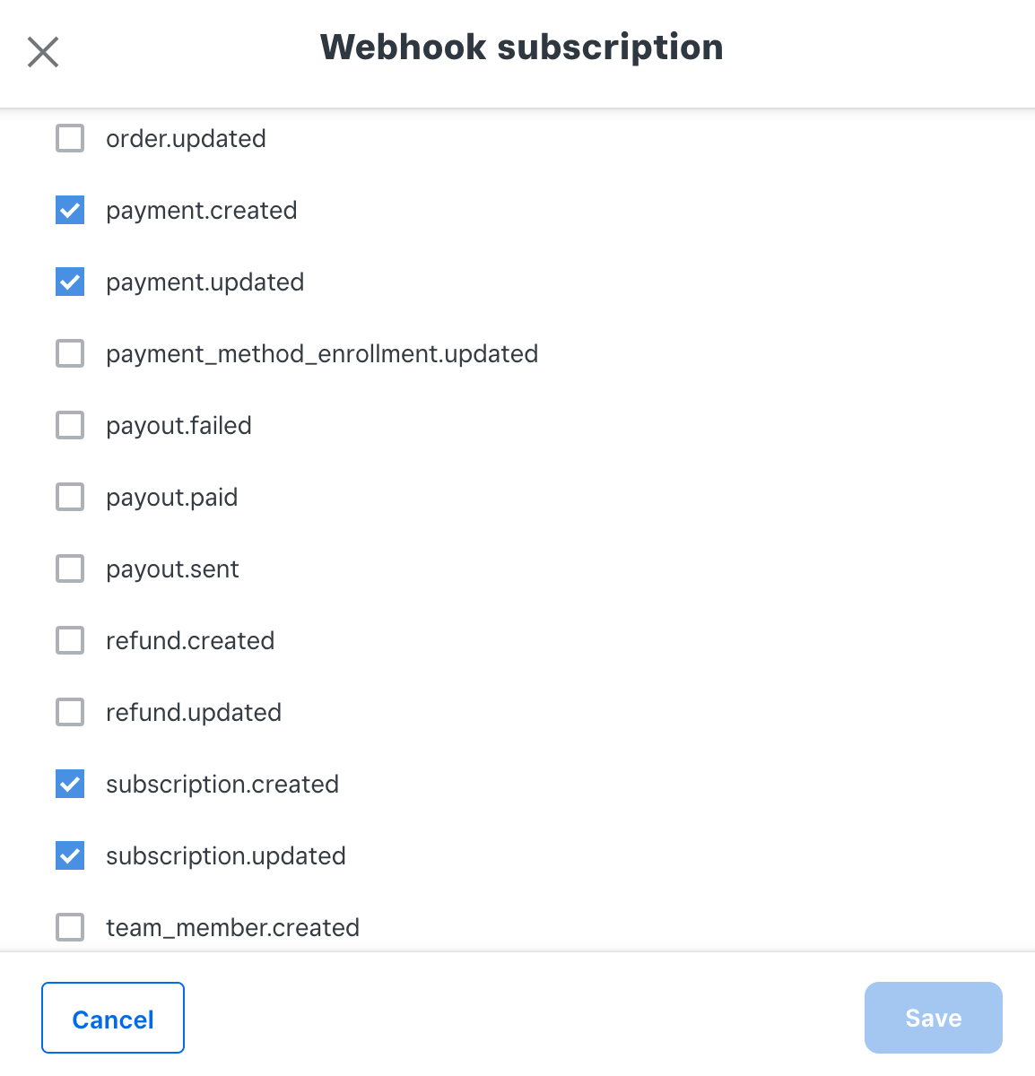Subscribe to the payout.sent event
Image resolution: width=1035 pixels, height=1076 pixels.
click(69, 568)
